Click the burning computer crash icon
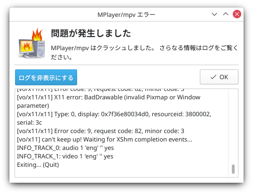Screen dimensions: 253x194 tap(31, 44)
